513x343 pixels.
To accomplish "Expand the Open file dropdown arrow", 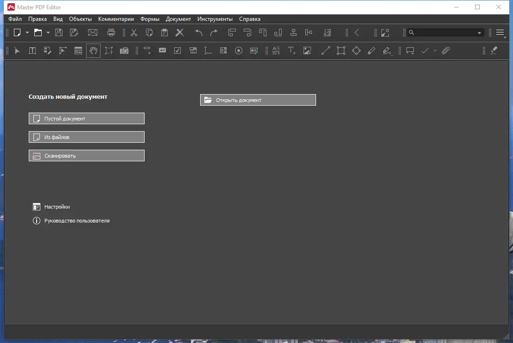I will pos(48,33).
